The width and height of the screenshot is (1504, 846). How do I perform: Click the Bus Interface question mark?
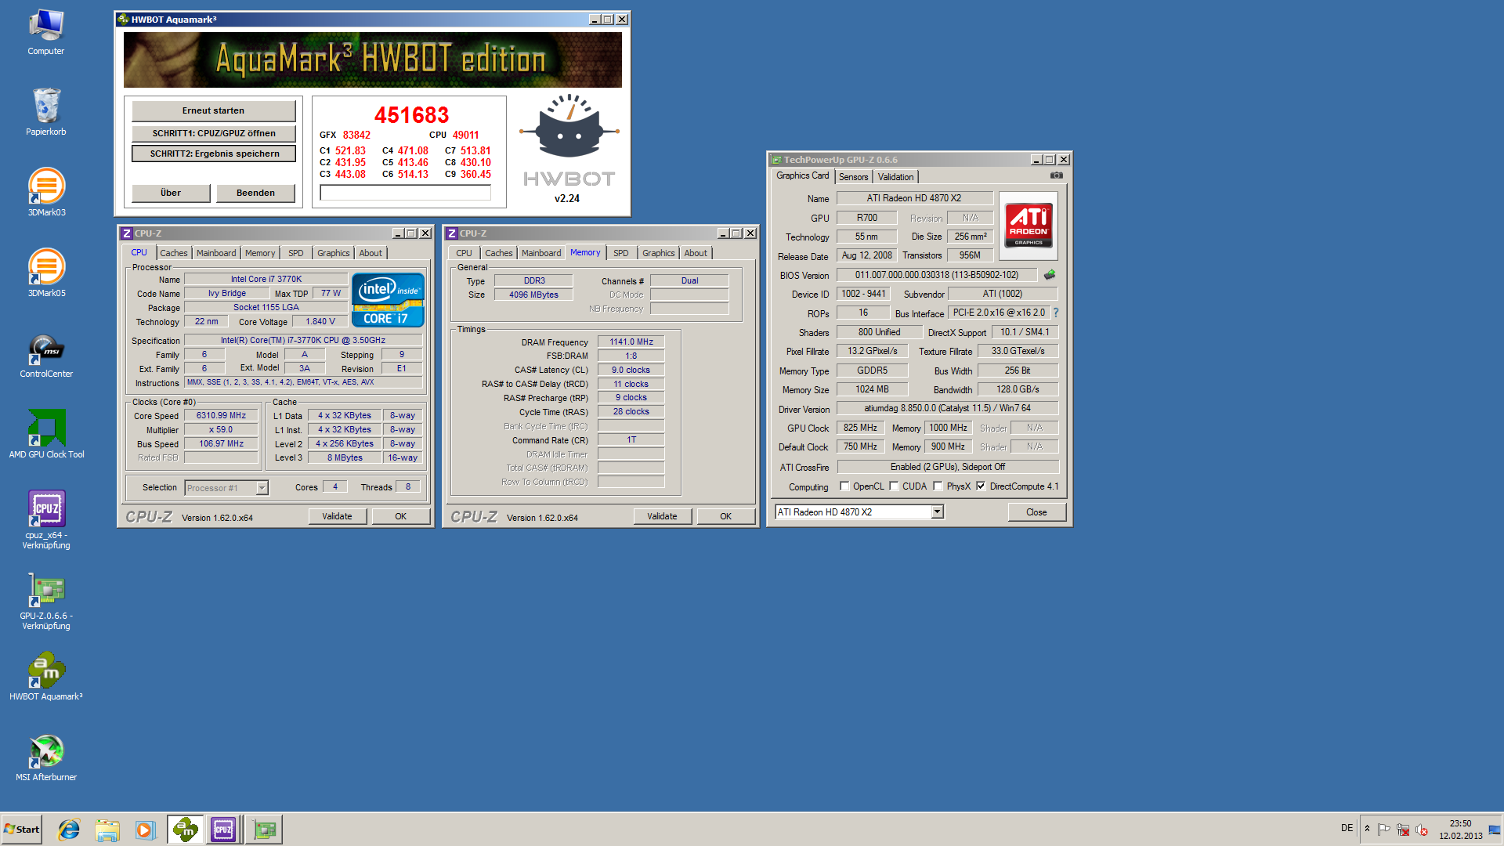tap(1055, 313)
